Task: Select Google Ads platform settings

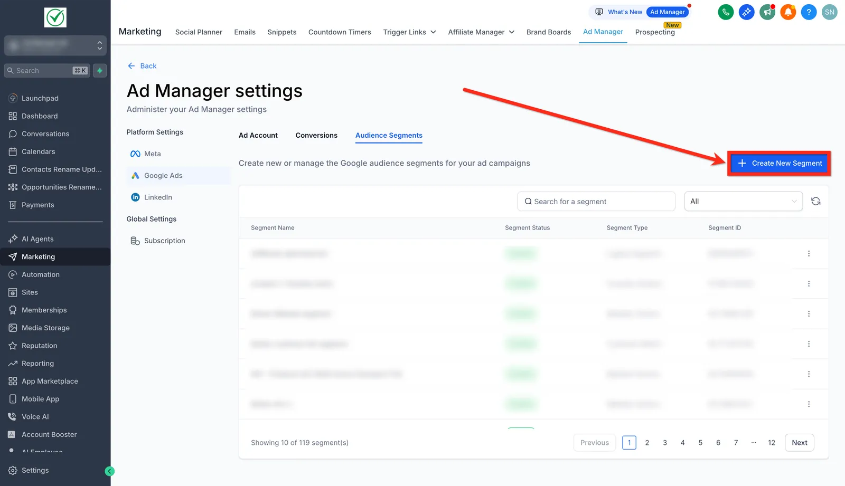Action: coord(179,176)
